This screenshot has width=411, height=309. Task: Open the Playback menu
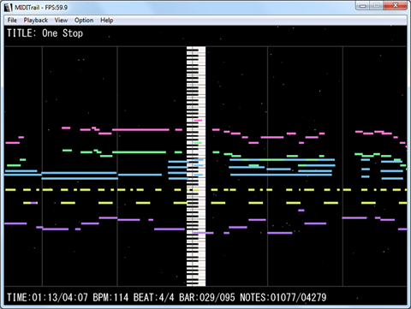point(36,21)
